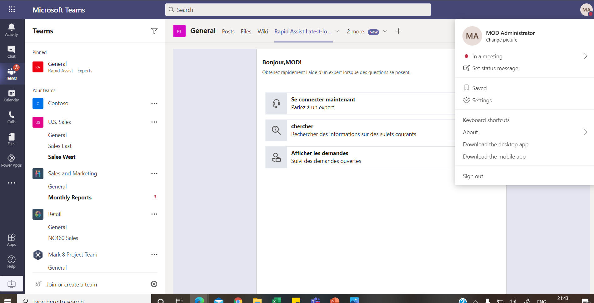Viewport: 594px width, 303px height.
Task: Expand the 2 more tabs chevron
Action: click(x=385, y=31)
